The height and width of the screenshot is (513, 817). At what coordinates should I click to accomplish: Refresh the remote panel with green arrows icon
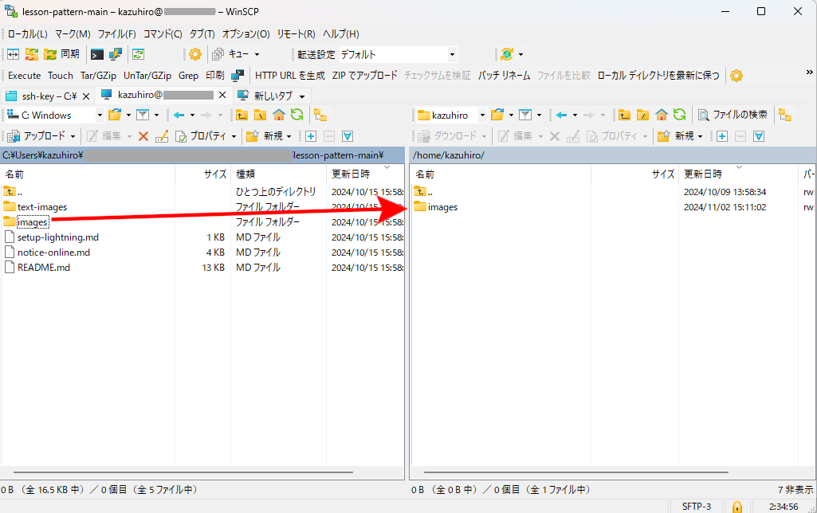coord(679,115)
